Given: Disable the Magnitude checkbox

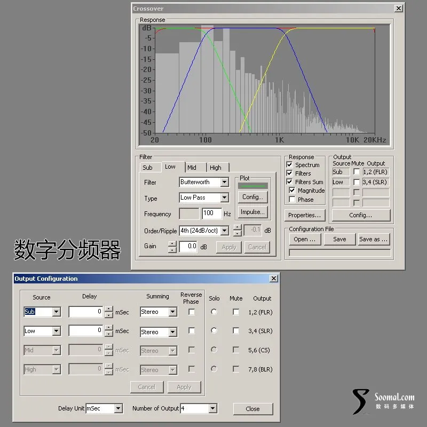Looking at the screenshot, I should [292, 191].
